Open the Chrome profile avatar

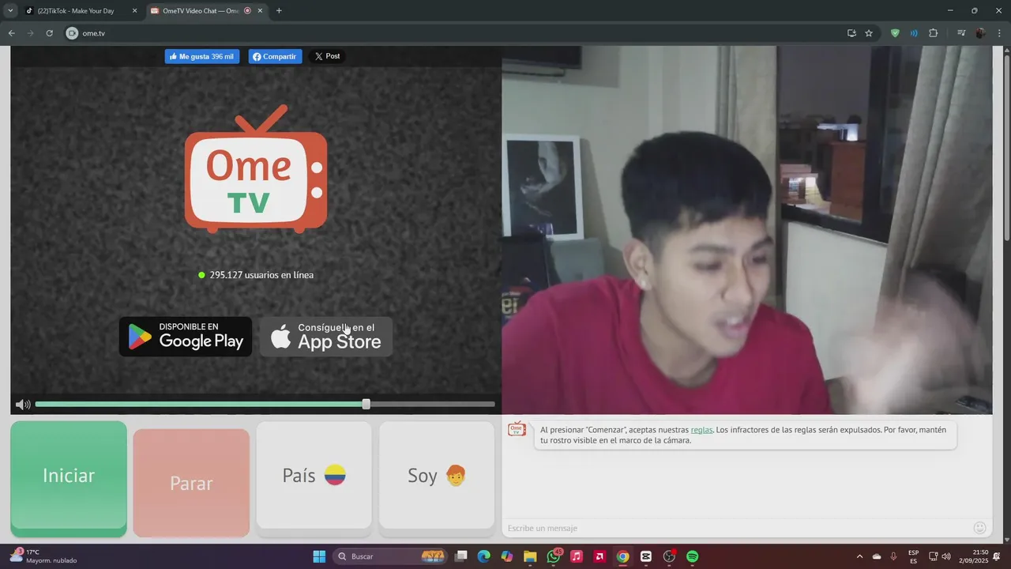click(980, 33)
